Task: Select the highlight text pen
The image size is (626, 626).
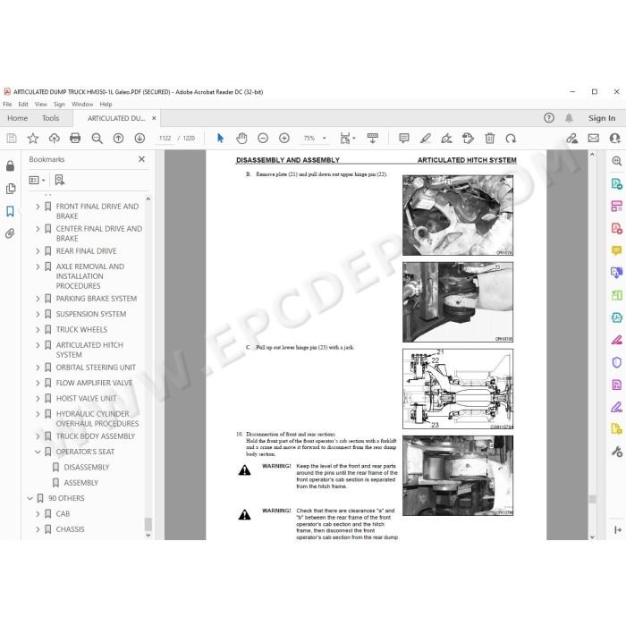Action: pos(426,138)
